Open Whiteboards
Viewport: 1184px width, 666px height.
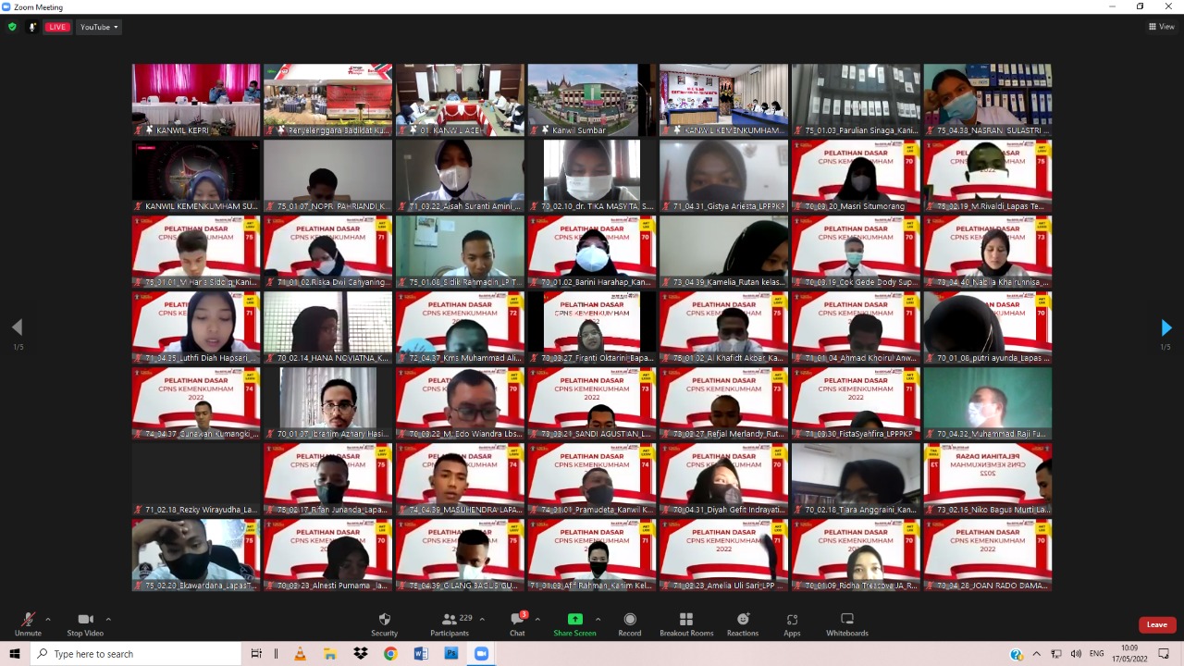(x=846, y=623)
